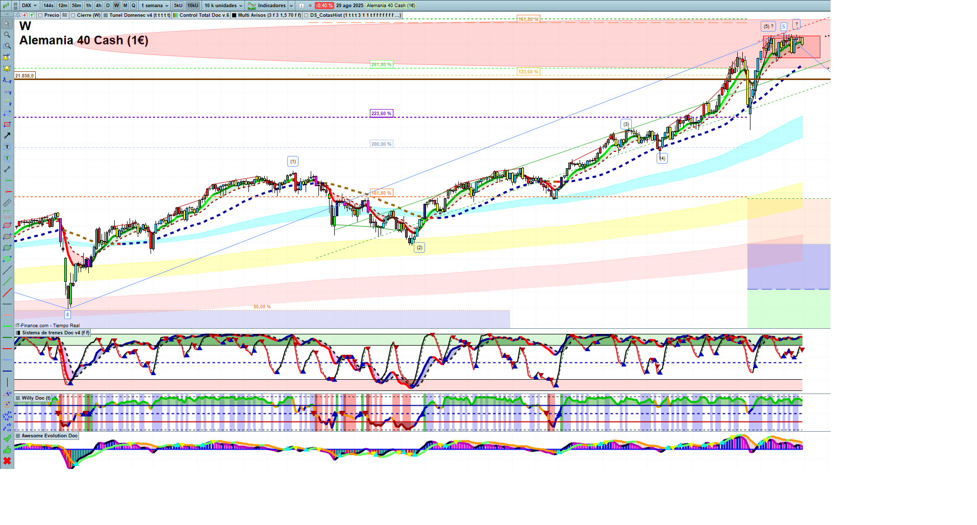The width and height of the screenshot is (977, 525).
Task: Click the green thumbs-up icon
Action: click(7, 450)
